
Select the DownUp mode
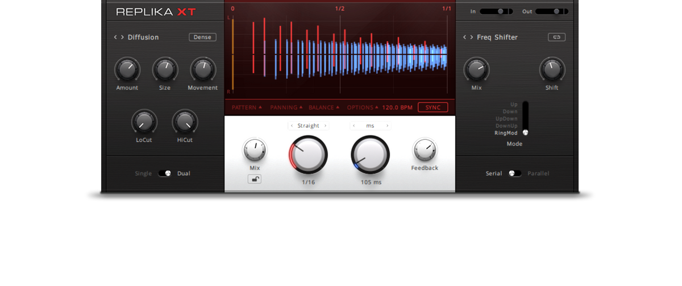point(507,126)
